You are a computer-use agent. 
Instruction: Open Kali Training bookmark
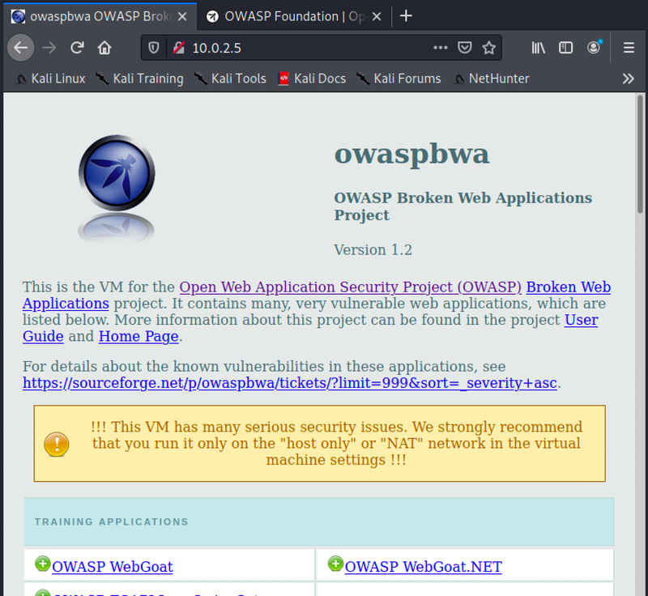tap(139, 79)
